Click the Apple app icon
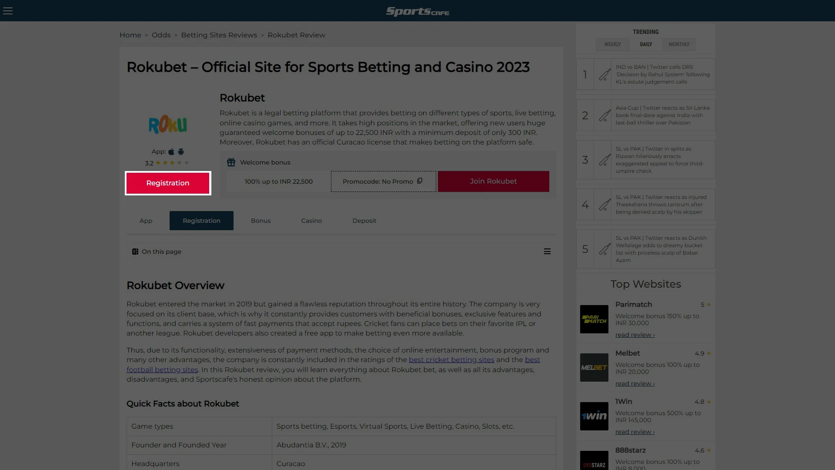 (x=171, y=152)
